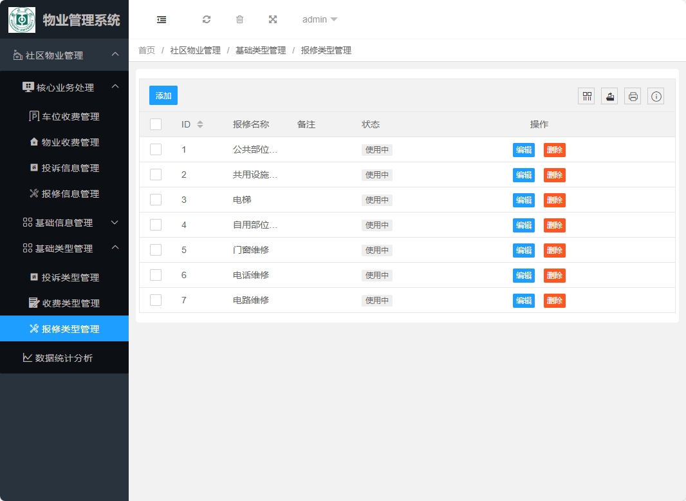Export the table using the export icon

(x=609, y=95)
